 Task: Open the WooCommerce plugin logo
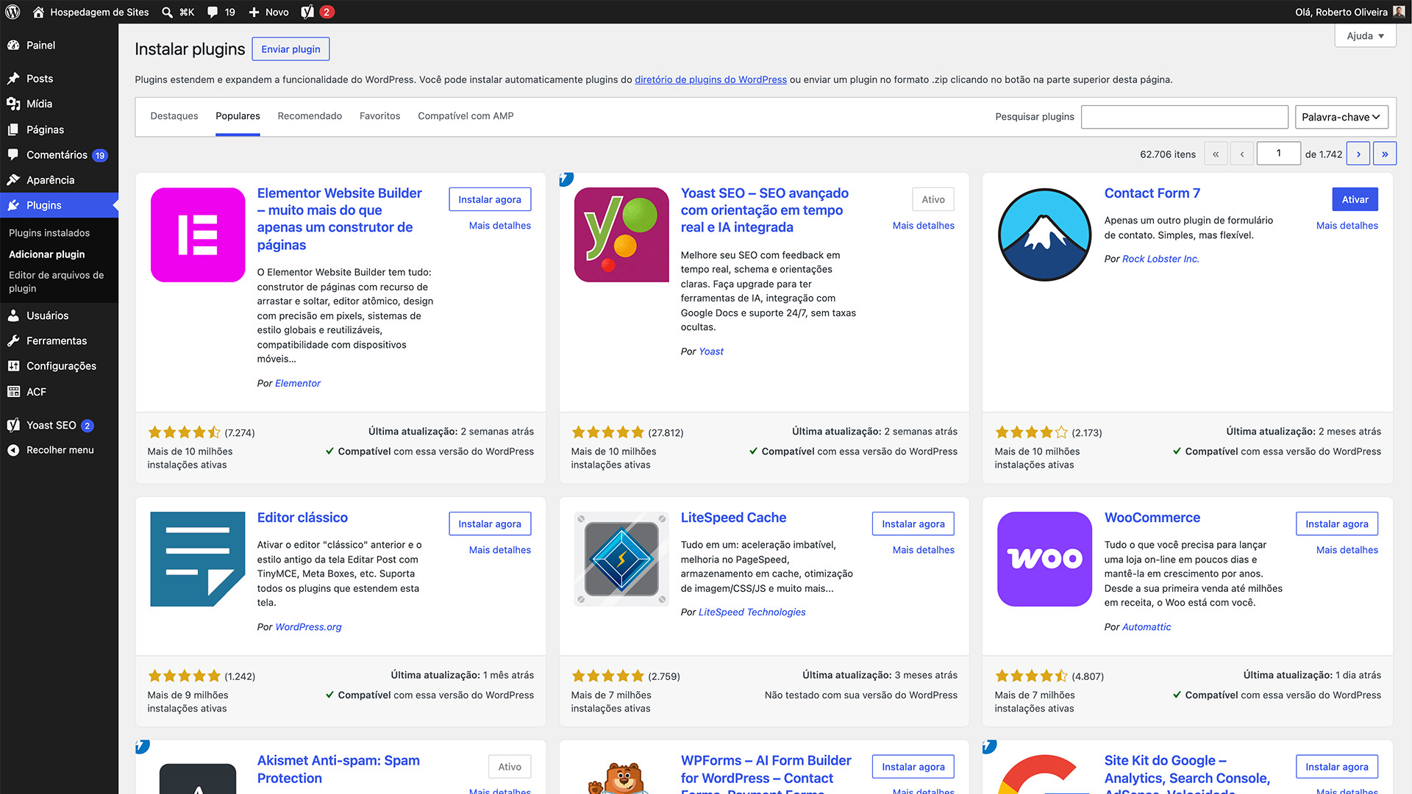[1045, 559]
